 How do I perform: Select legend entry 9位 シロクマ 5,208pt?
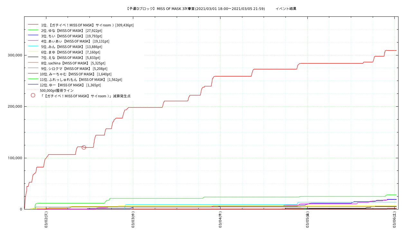point(74,69)
